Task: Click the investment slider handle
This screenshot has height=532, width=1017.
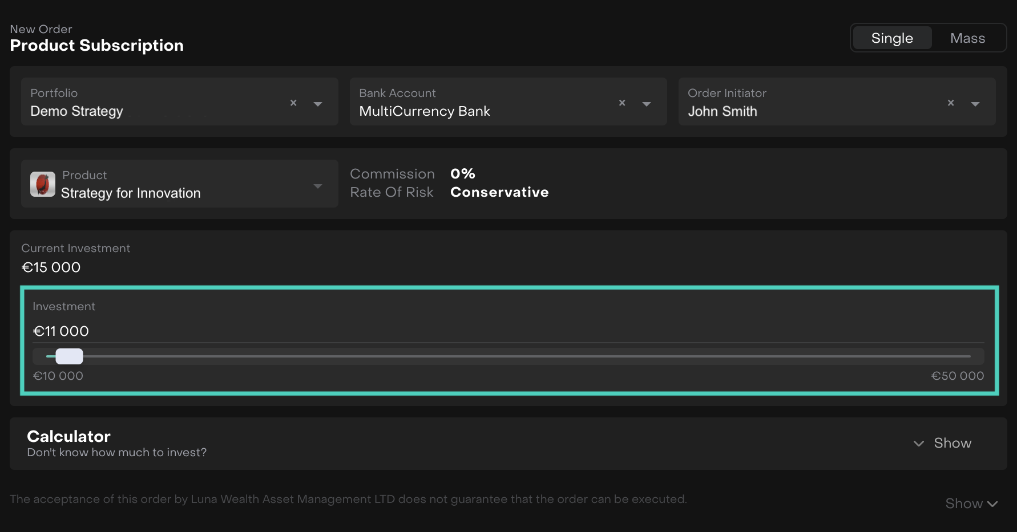Action: 69,356
